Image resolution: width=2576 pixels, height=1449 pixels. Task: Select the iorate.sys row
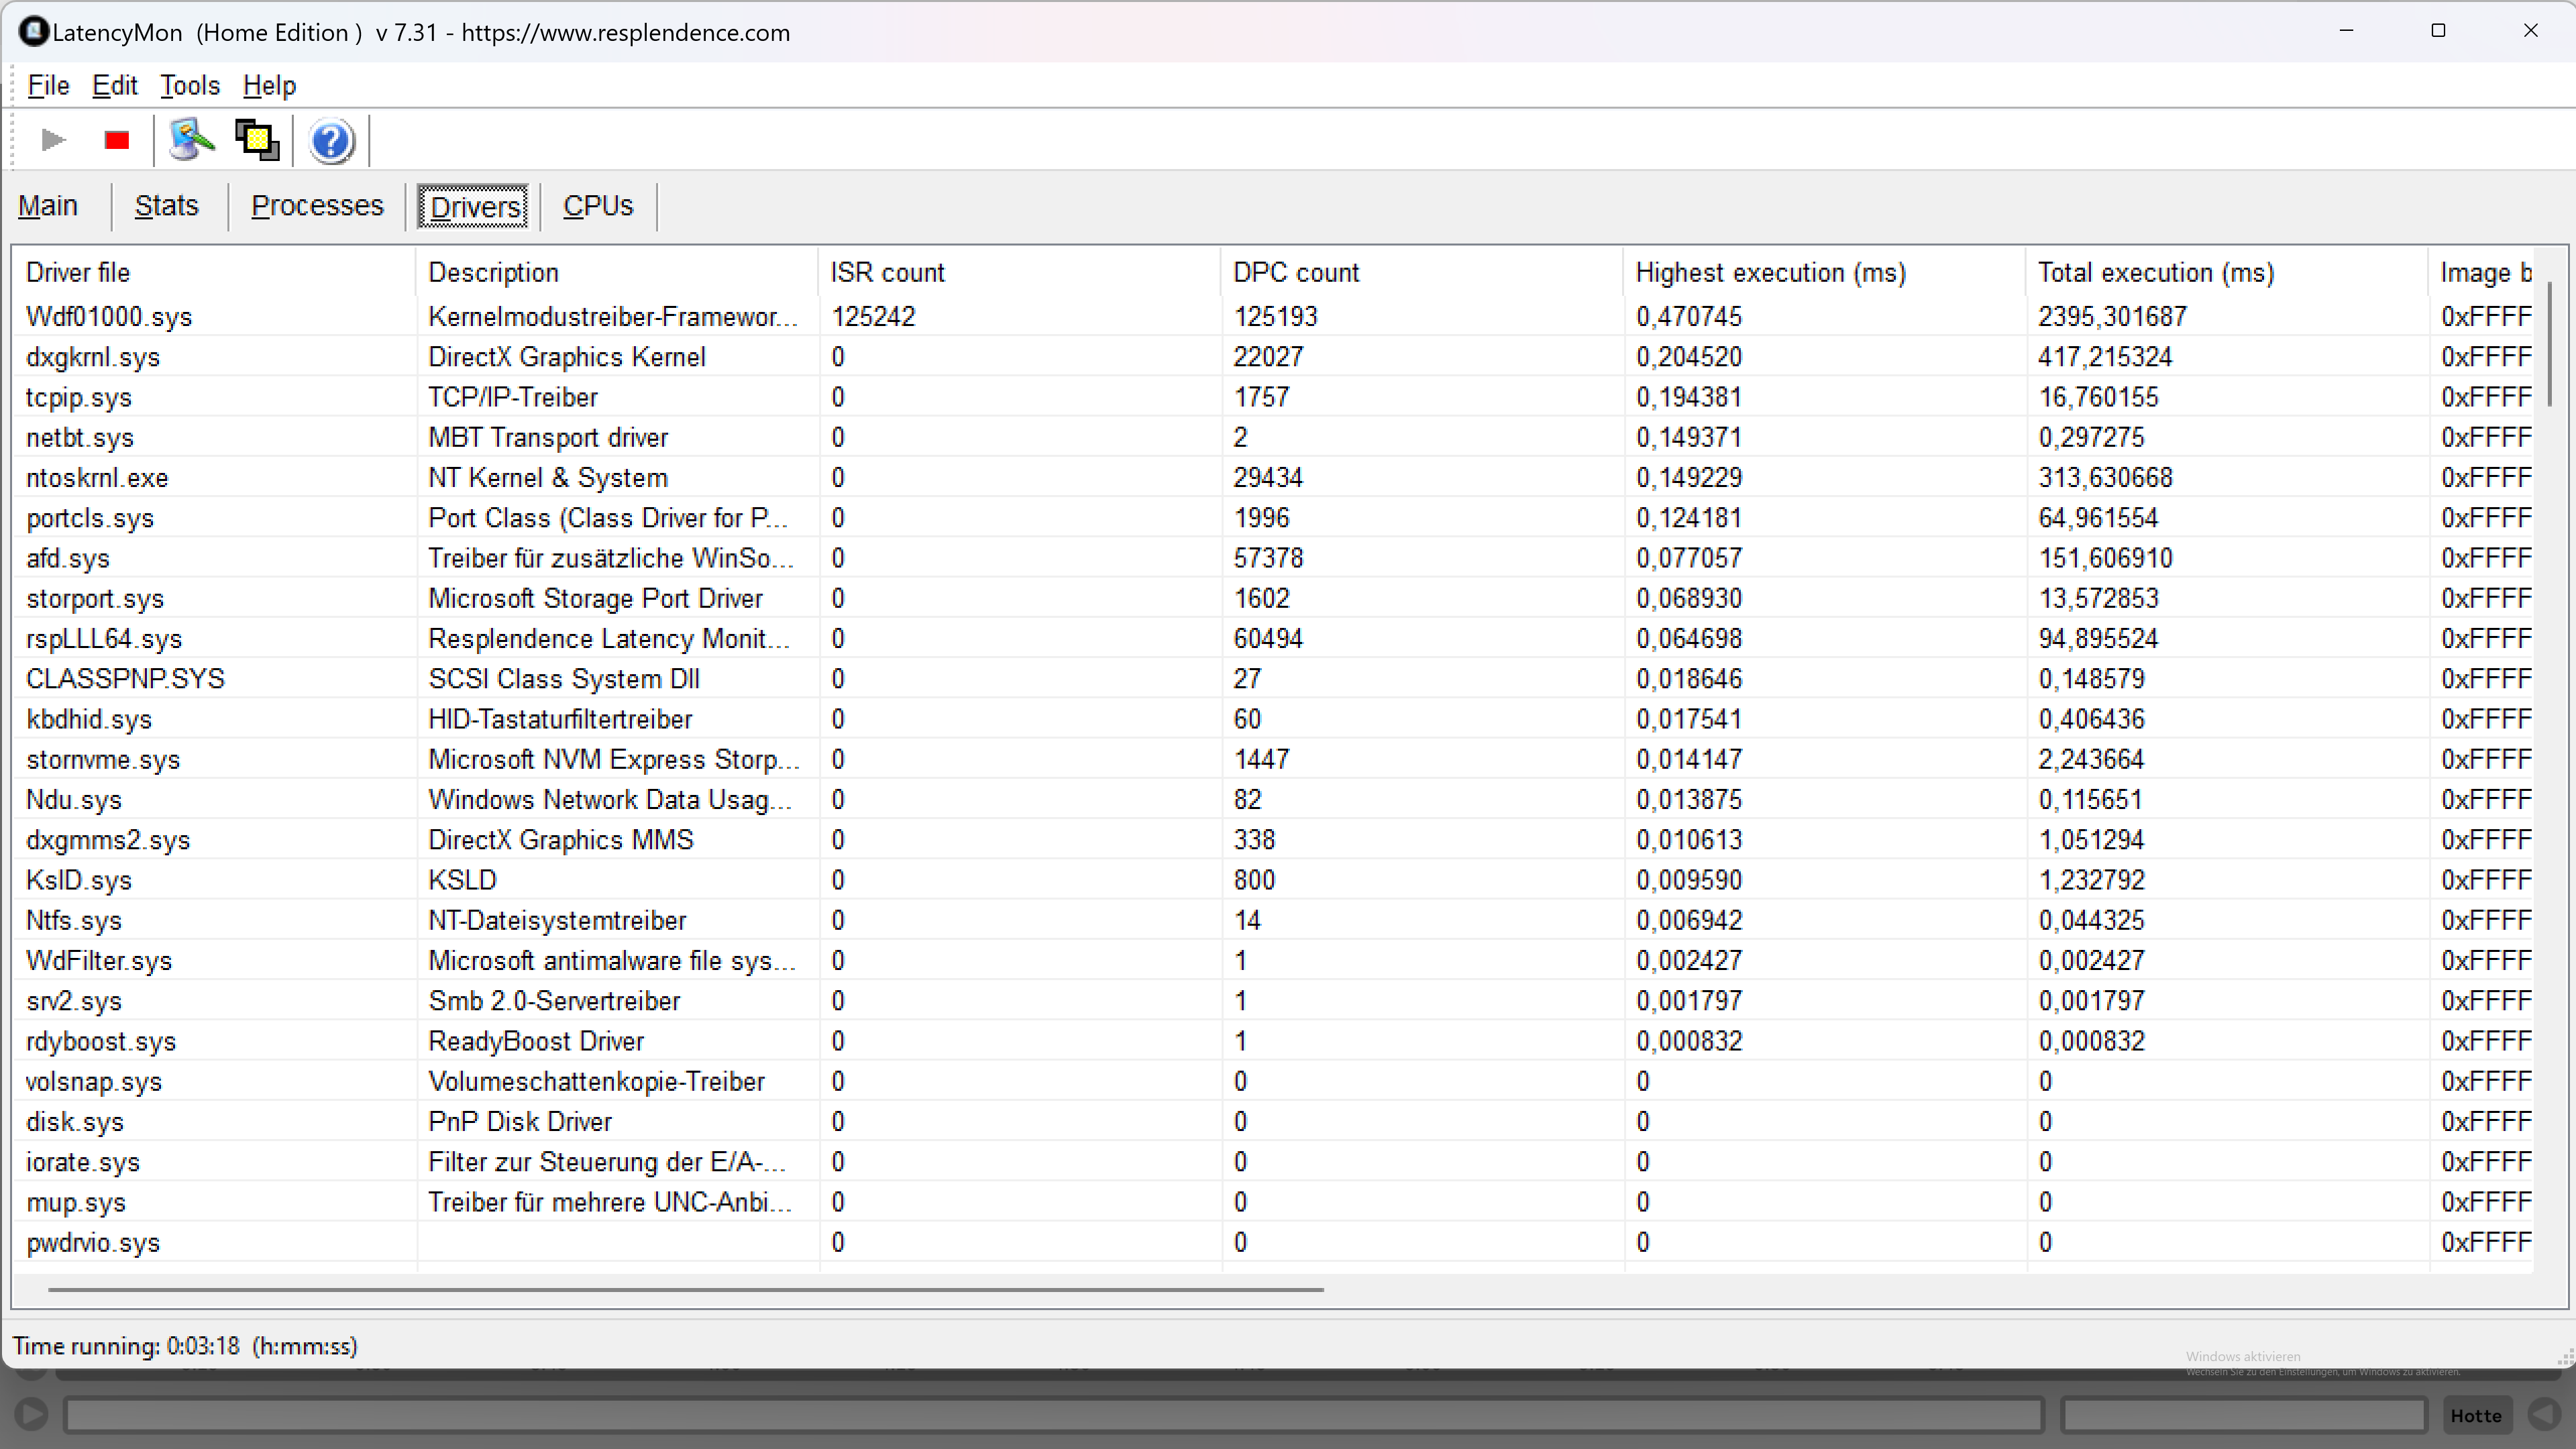coord(1273,1162)
